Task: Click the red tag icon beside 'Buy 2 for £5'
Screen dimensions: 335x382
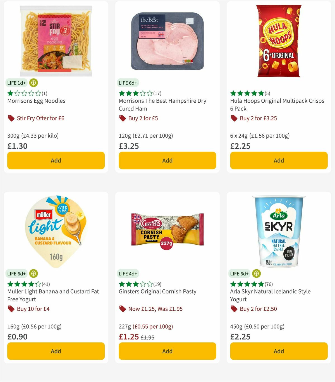Action: click(x=122, y=118)
